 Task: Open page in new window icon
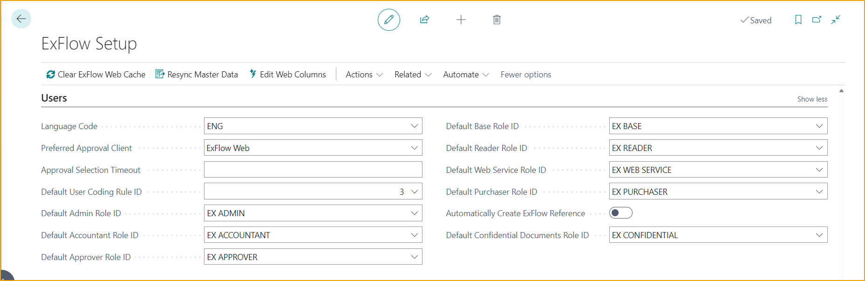(x=817, y=20)
